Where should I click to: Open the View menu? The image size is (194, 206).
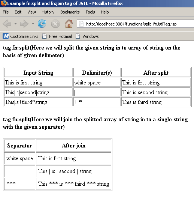pyautogui.click(x=31, y=12)
